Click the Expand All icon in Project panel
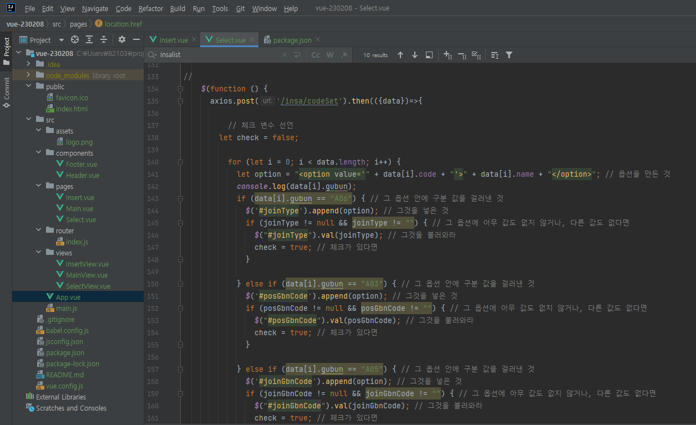Image resolution: width=696 pixels, height=425 pixels. tap(89, 40)
